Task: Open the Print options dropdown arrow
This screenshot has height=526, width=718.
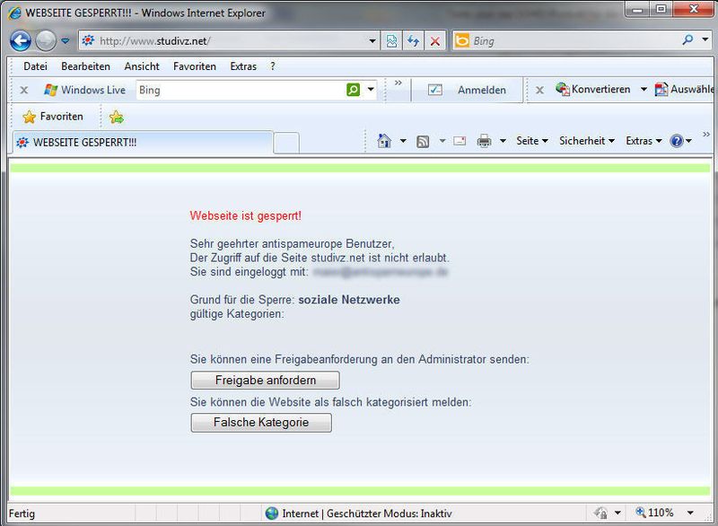Action: 503,141
